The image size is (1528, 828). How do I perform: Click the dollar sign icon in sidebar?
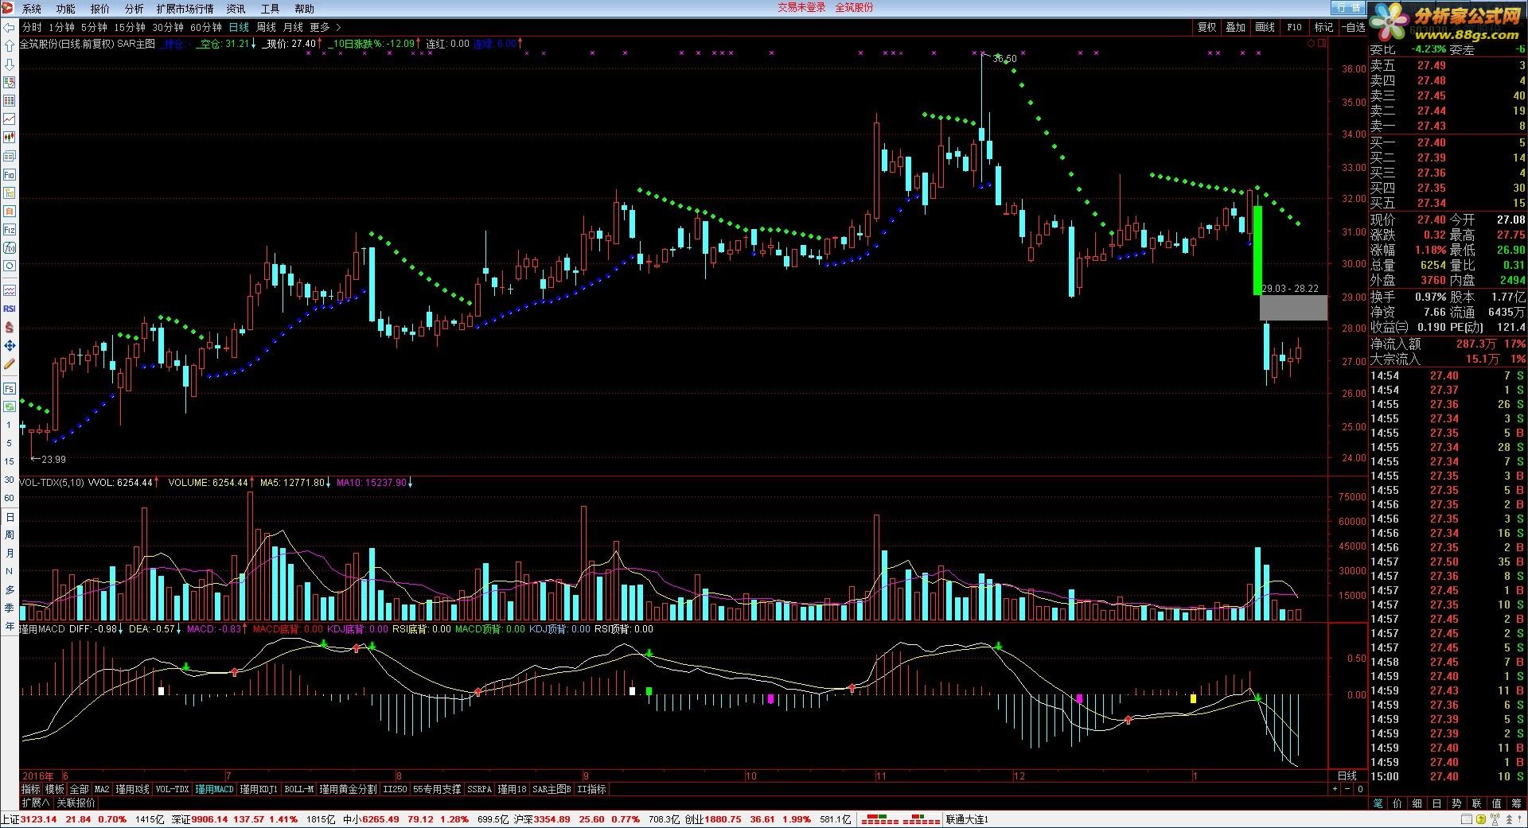point(10,327)
